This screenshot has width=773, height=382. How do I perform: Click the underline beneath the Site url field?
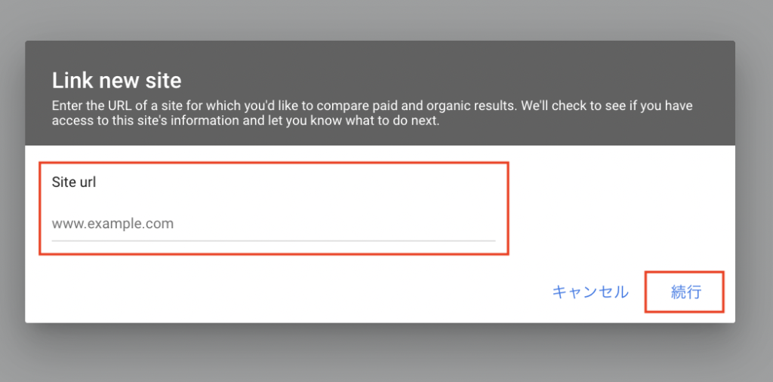click(273, 241)
